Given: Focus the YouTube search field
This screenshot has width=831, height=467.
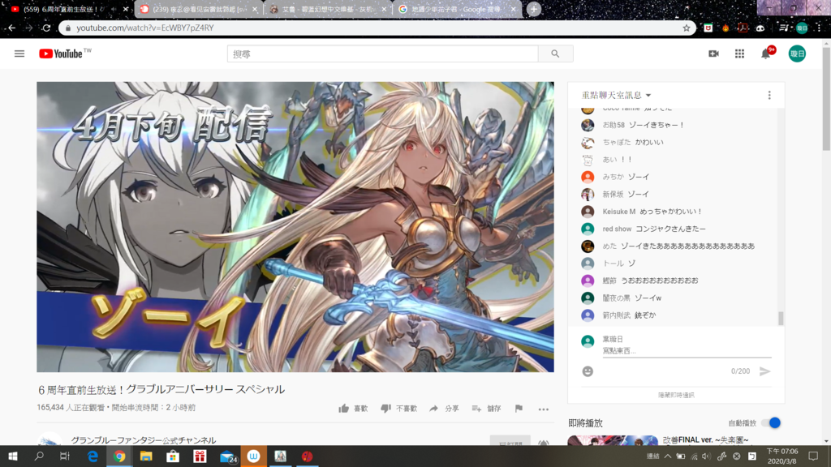Looking at the screenshot, I should [x=383, y=54].
